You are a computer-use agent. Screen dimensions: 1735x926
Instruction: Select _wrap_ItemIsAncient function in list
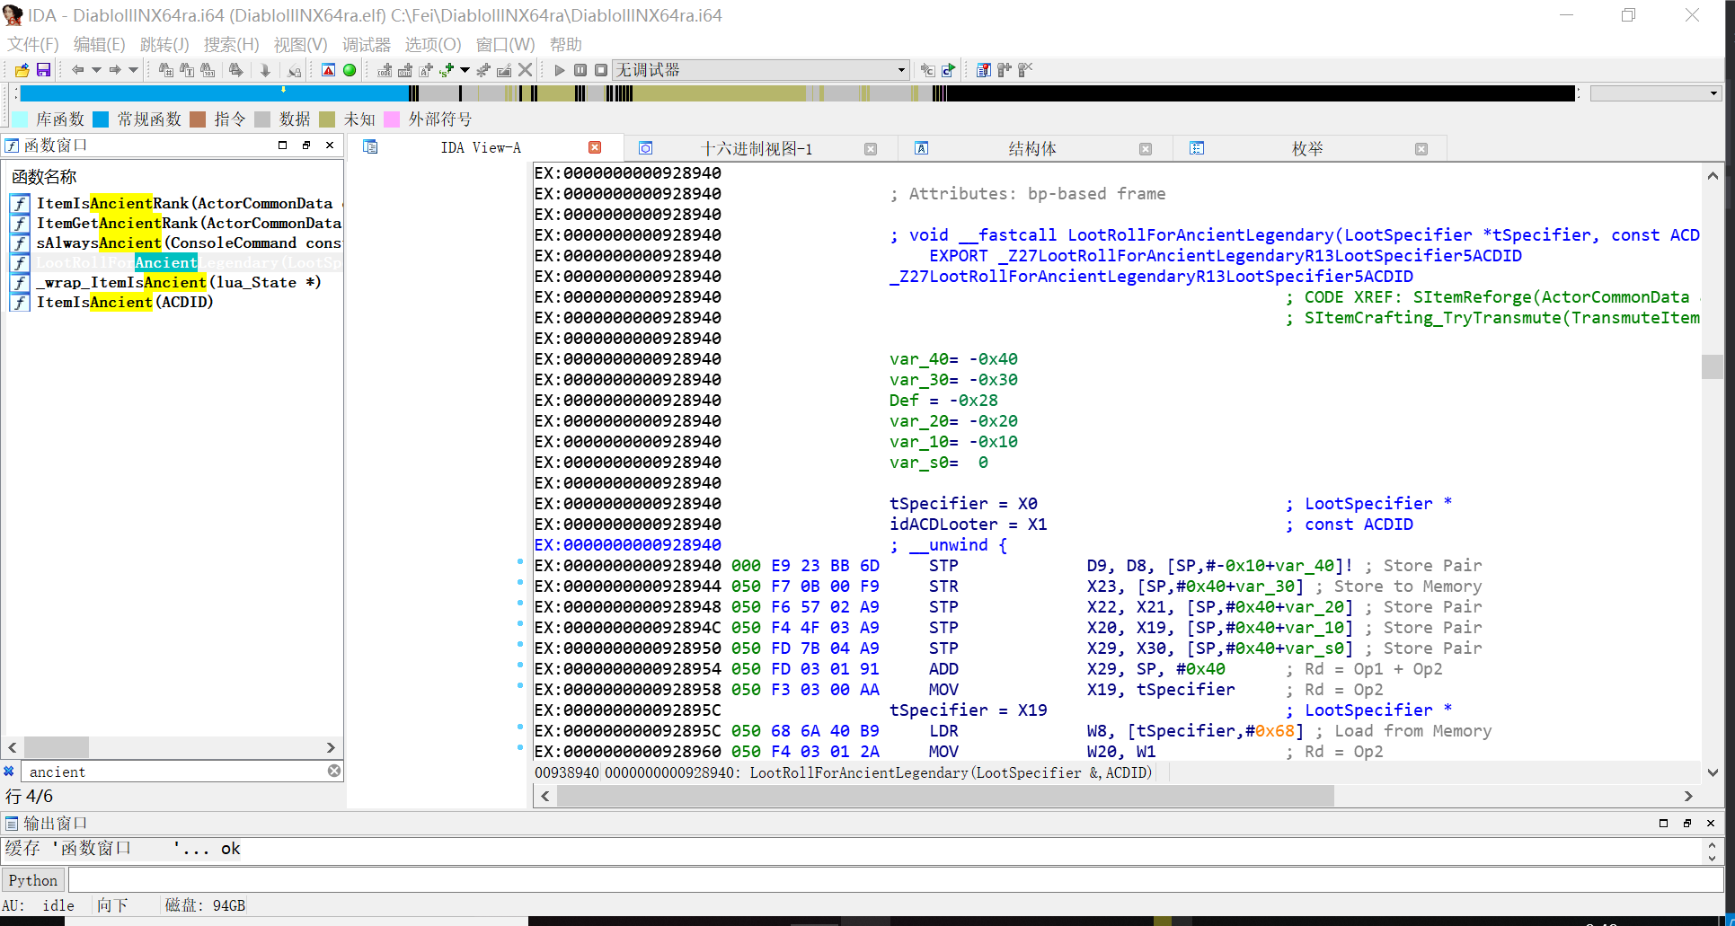tap(176, 282)
